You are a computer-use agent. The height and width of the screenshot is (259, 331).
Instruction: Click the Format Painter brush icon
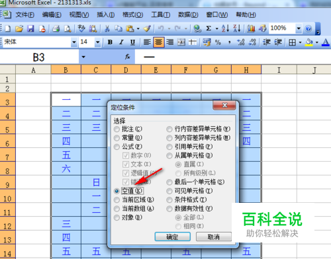click(147, 28)
